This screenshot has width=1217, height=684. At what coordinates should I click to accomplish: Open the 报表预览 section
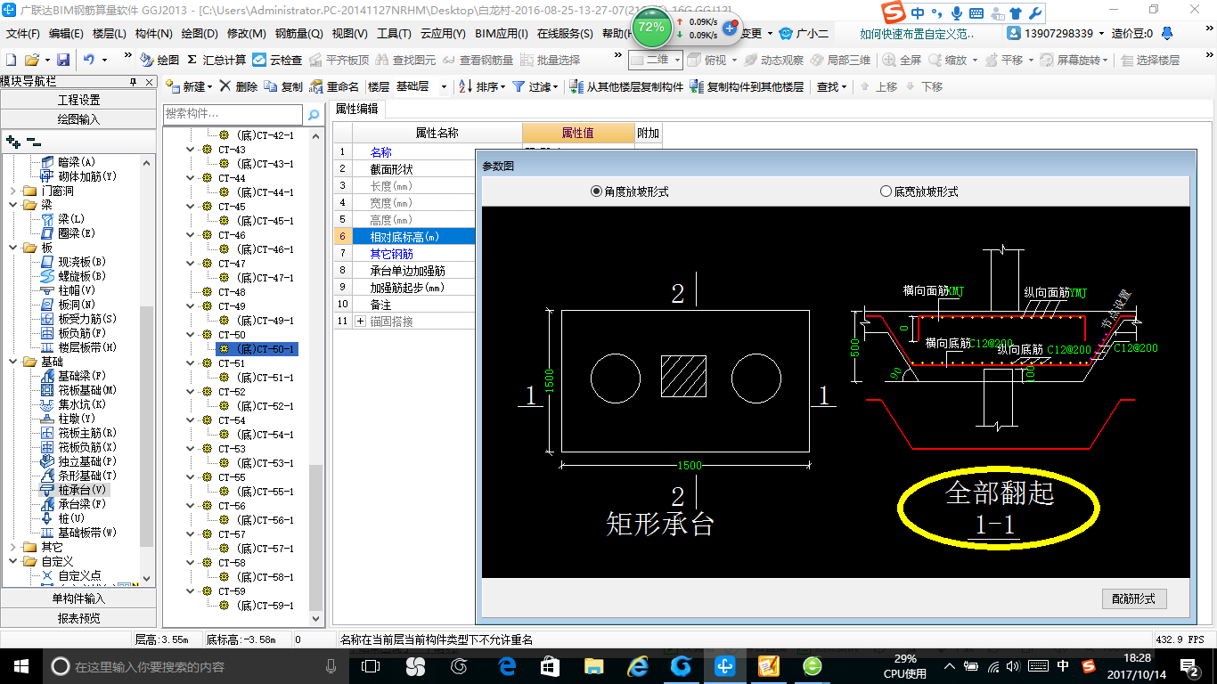[x=78, y=618]
